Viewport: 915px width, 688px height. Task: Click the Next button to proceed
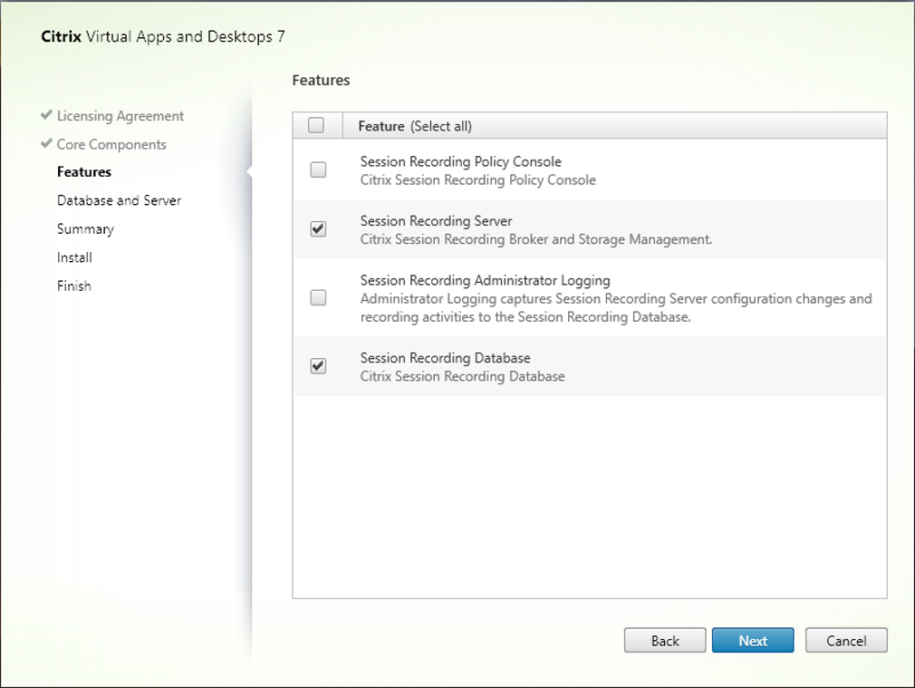(753, 640)
